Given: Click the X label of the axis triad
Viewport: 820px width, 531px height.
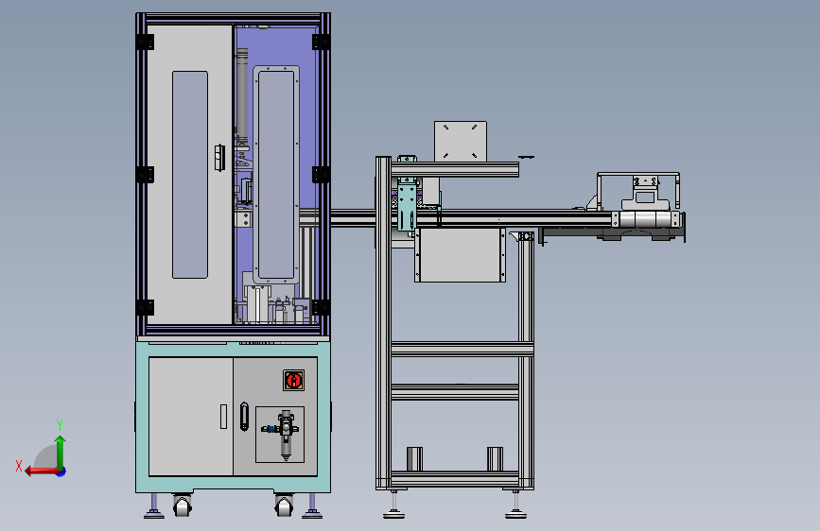Looking at the screenshot, I should click(x=19, y=466).
